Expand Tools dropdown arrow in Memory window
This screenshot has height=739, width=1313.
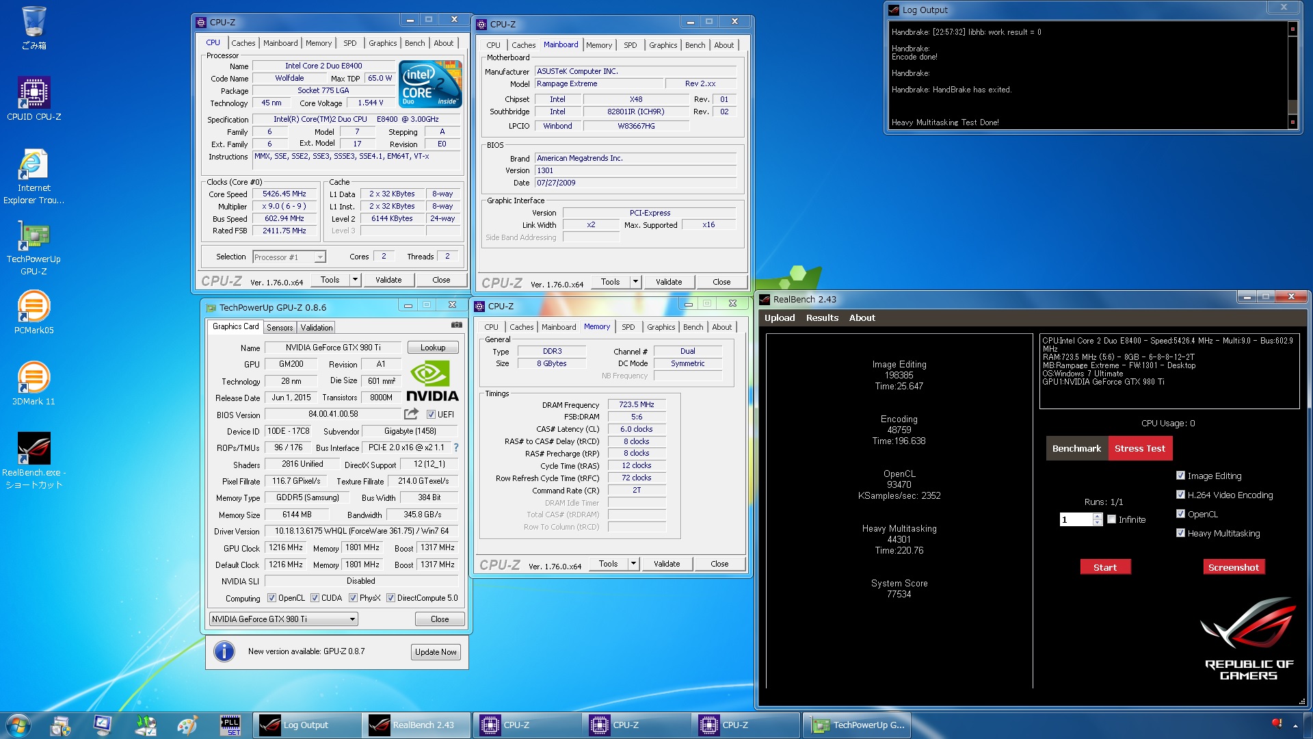[633, 564]
